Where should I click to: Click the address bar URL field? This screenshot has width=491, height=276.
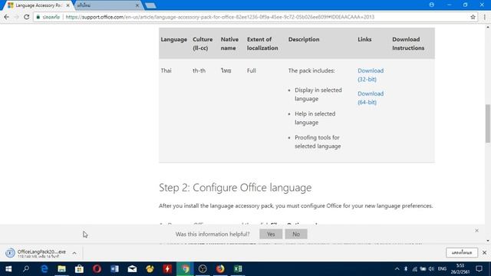point(220,17)
